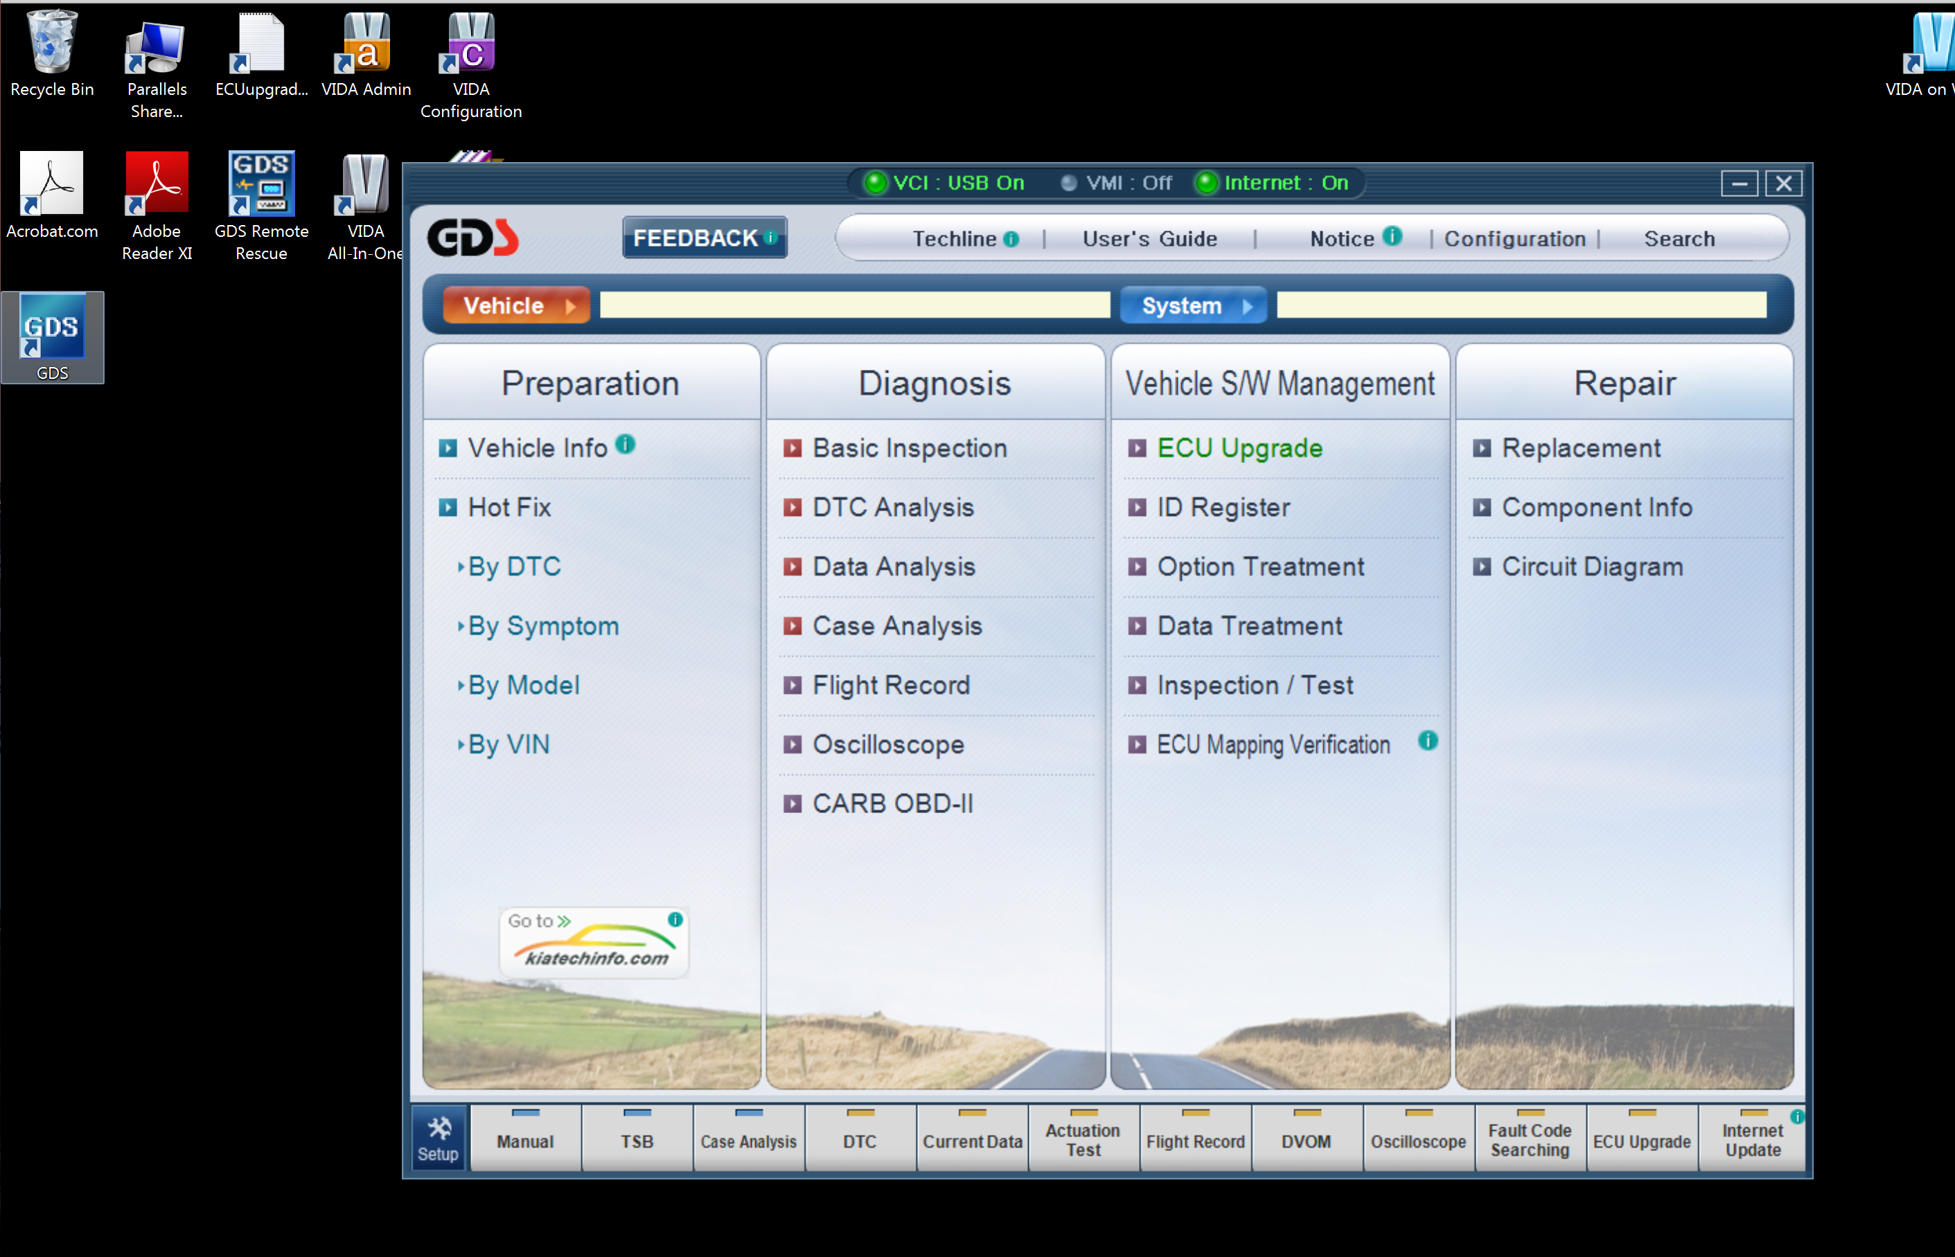Open the Configuration menu item
Screen dimensions: 1955x1257
(1516, 237)
